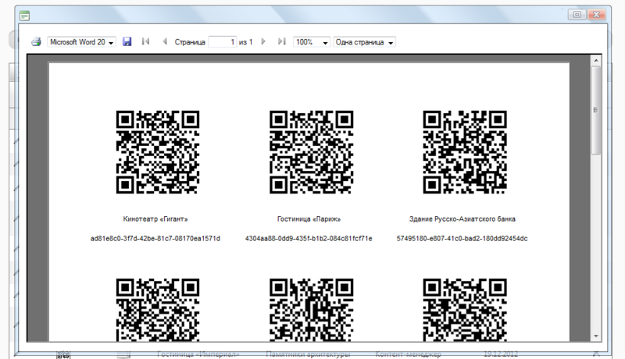625x359 pixels.
Task: Click the из 1 page count text
Action: point(245,42)
